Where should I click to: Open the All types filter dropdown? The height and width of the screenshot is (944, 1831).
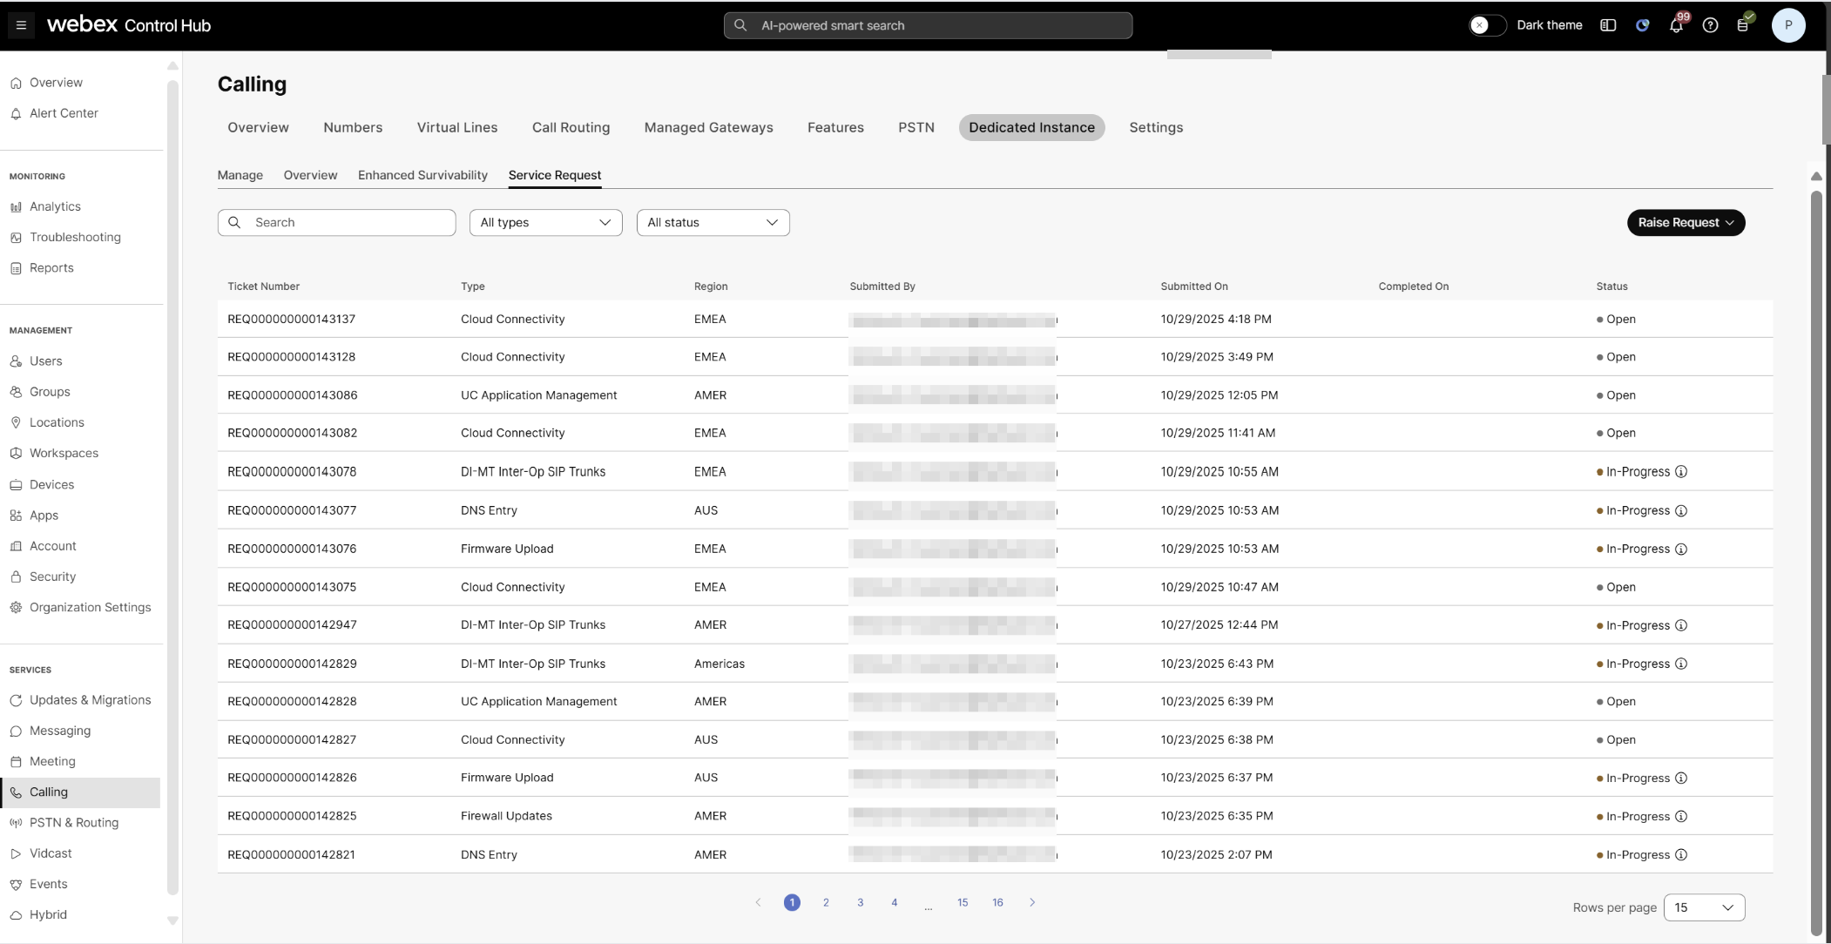(x=544, y=222)
